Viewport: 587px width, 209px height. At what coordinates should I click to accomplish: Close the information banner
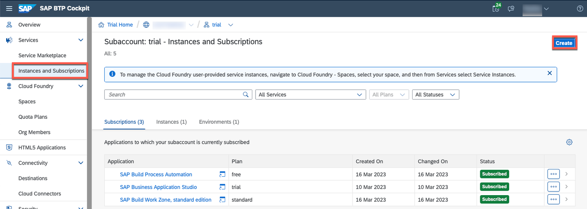(x=549, y=73)
